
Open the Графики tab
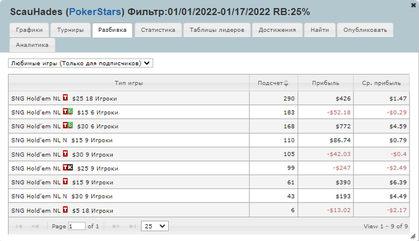click(29, 30)
